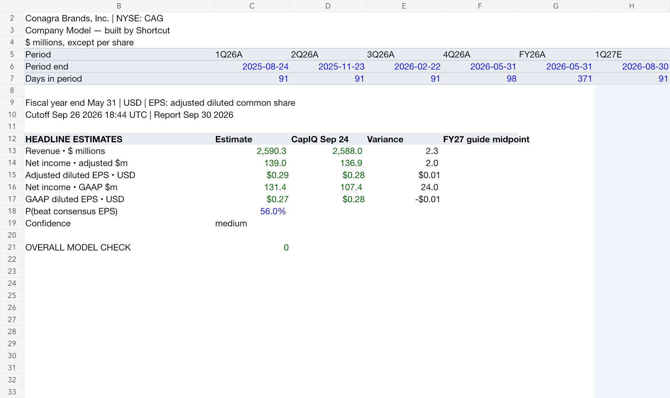The height and width of the screenshot is (398, 670).
Task: Select the '4Q26A' period cell
Action: [480, 55]
